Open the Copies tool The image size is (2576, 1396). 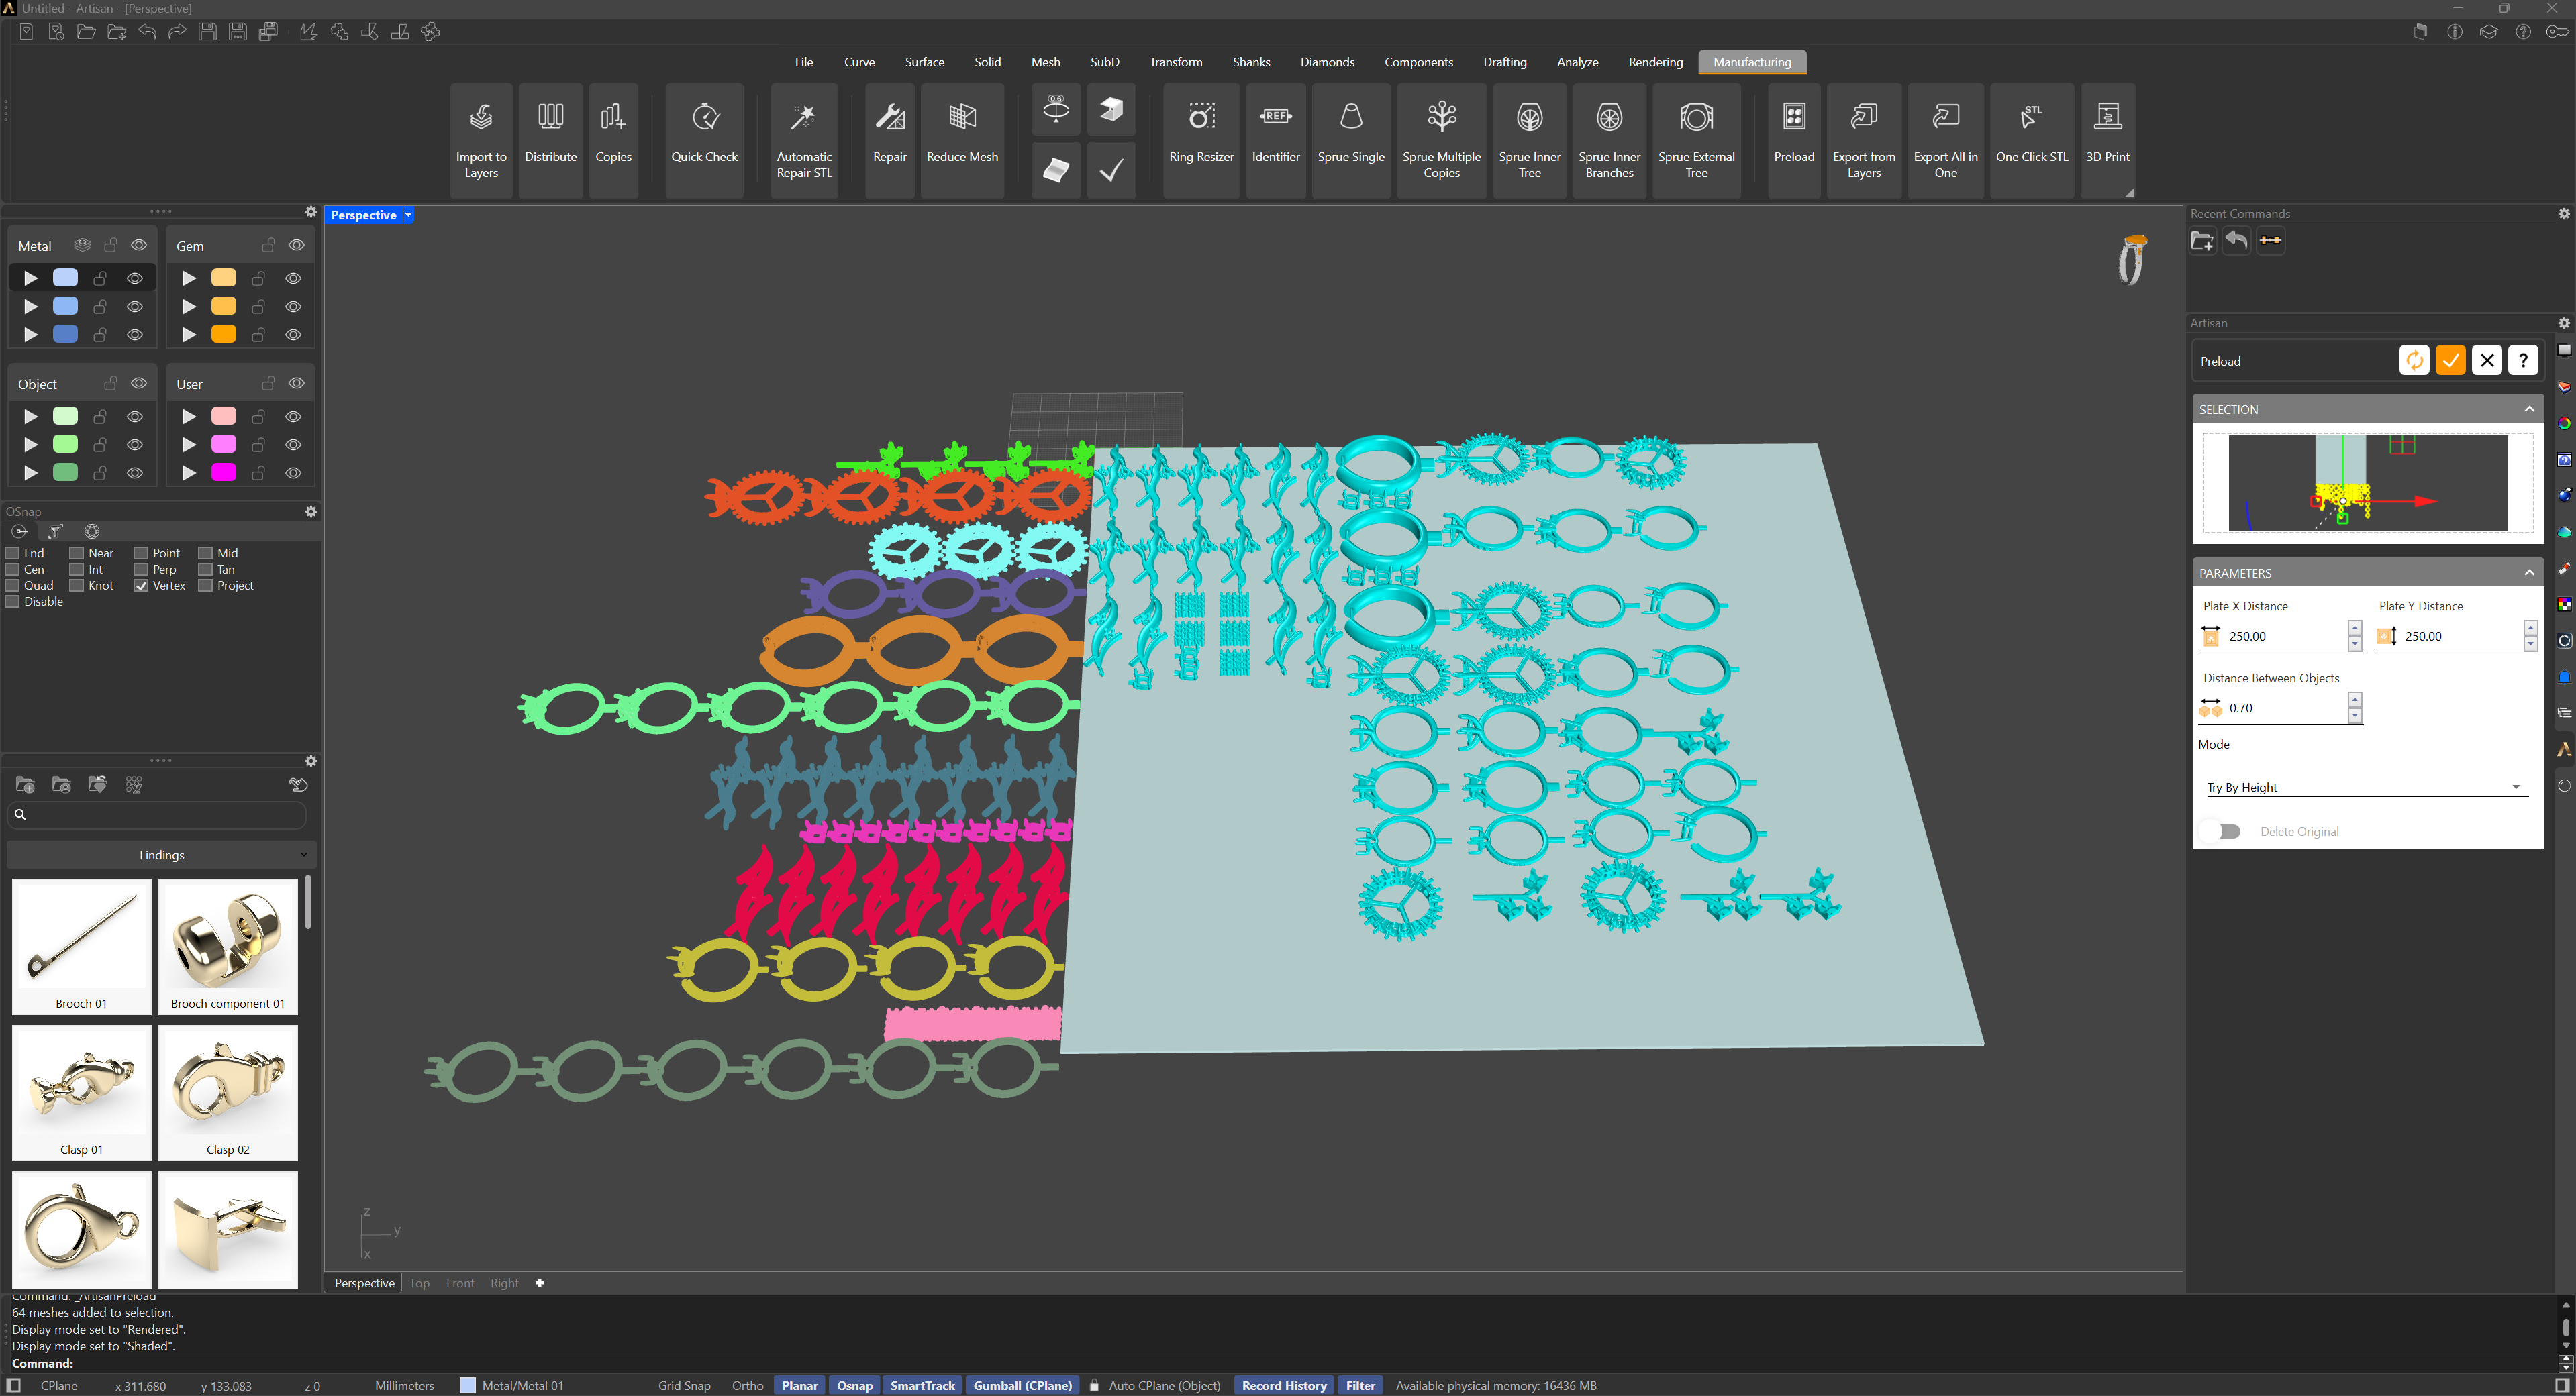[613, 140]
